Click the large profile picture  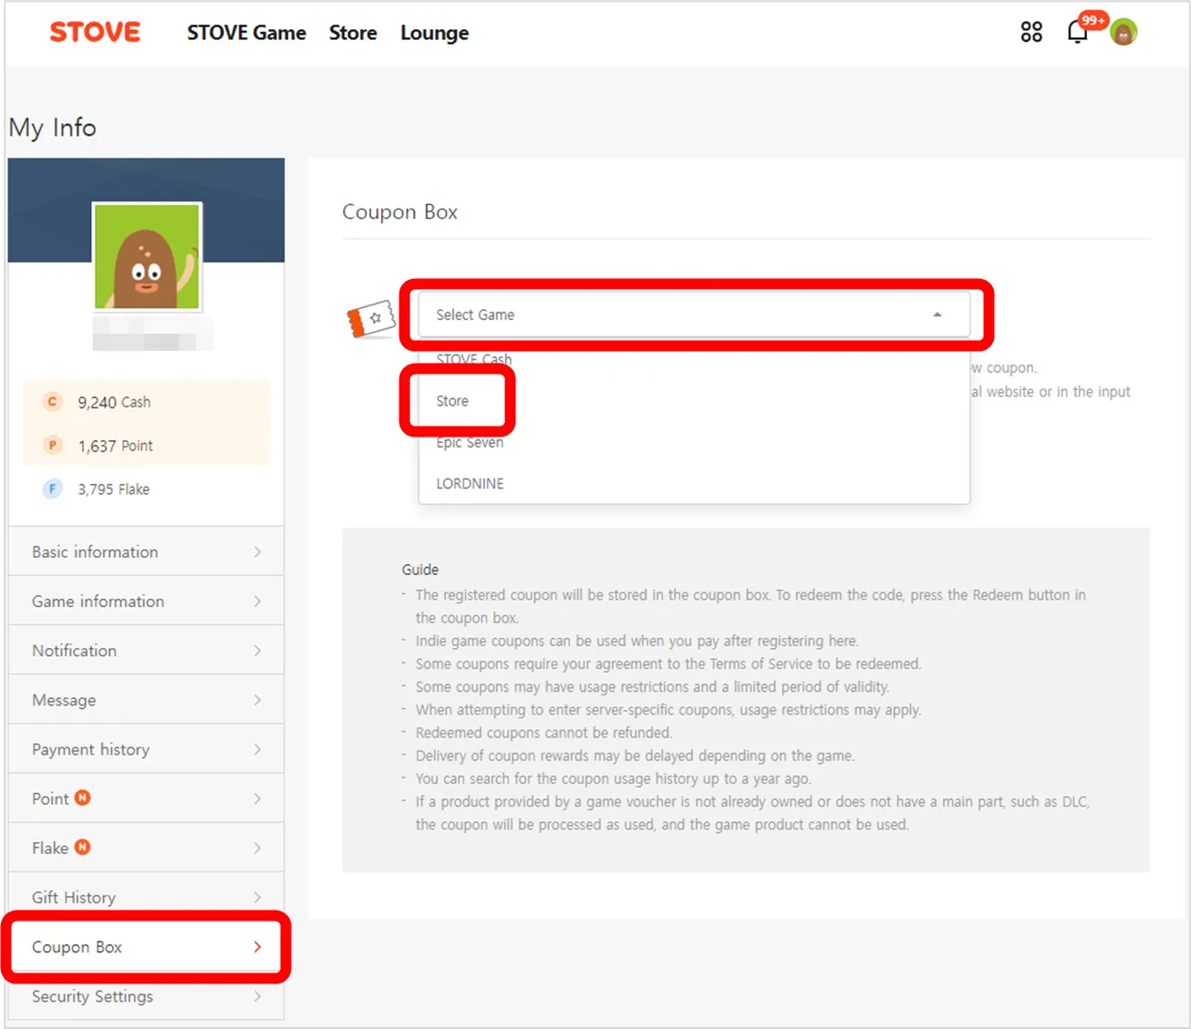[x=147, y=257]
